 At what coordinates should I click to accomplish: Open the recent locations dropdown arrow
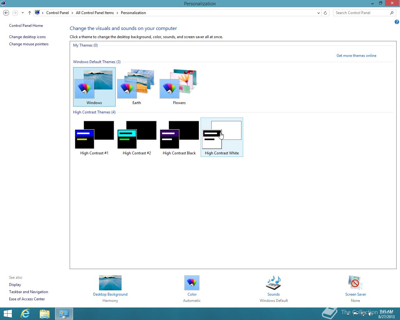pos(22,13)
